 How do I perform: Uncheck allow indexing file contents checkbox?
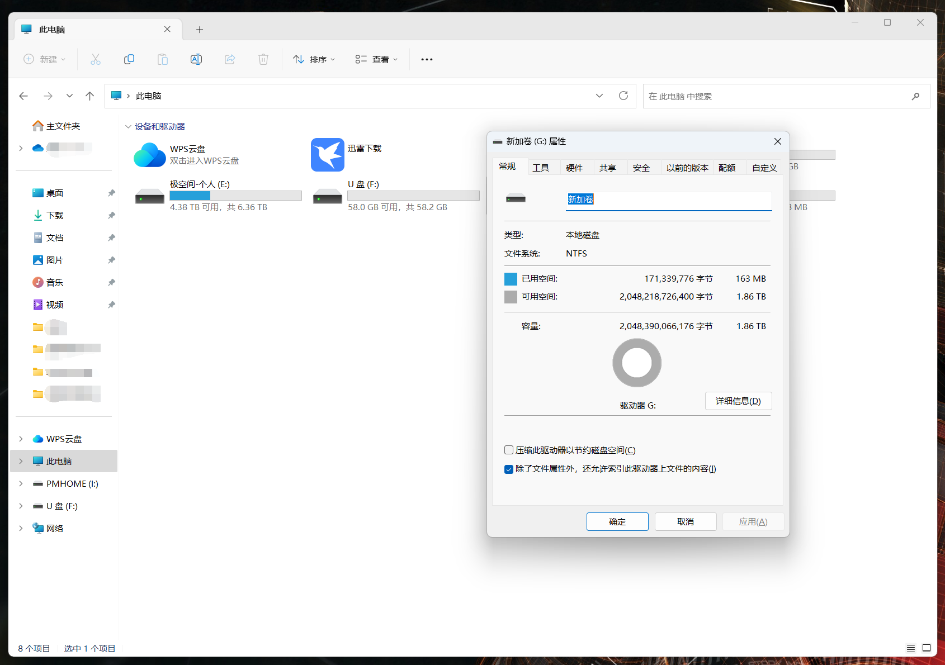[509, 469]
